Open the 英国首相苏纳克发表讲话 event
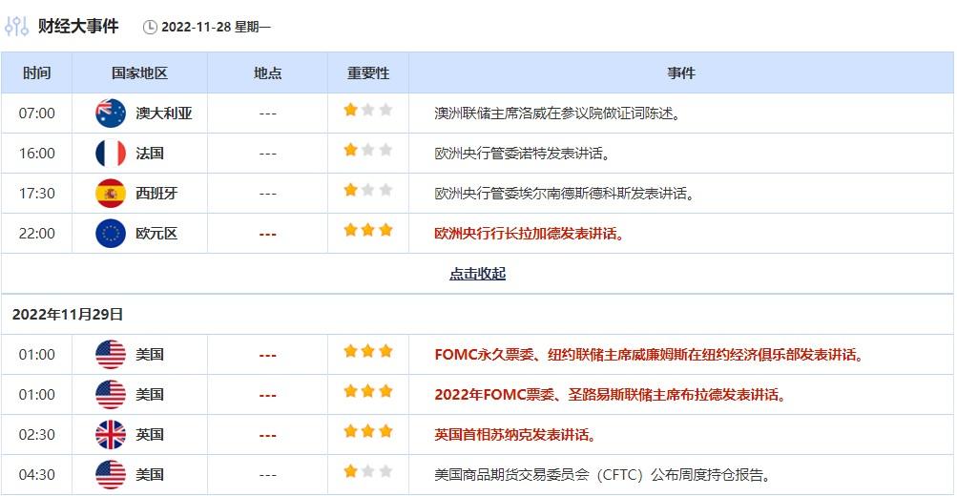Screen dimensions: 957x496 click(515, 435)
